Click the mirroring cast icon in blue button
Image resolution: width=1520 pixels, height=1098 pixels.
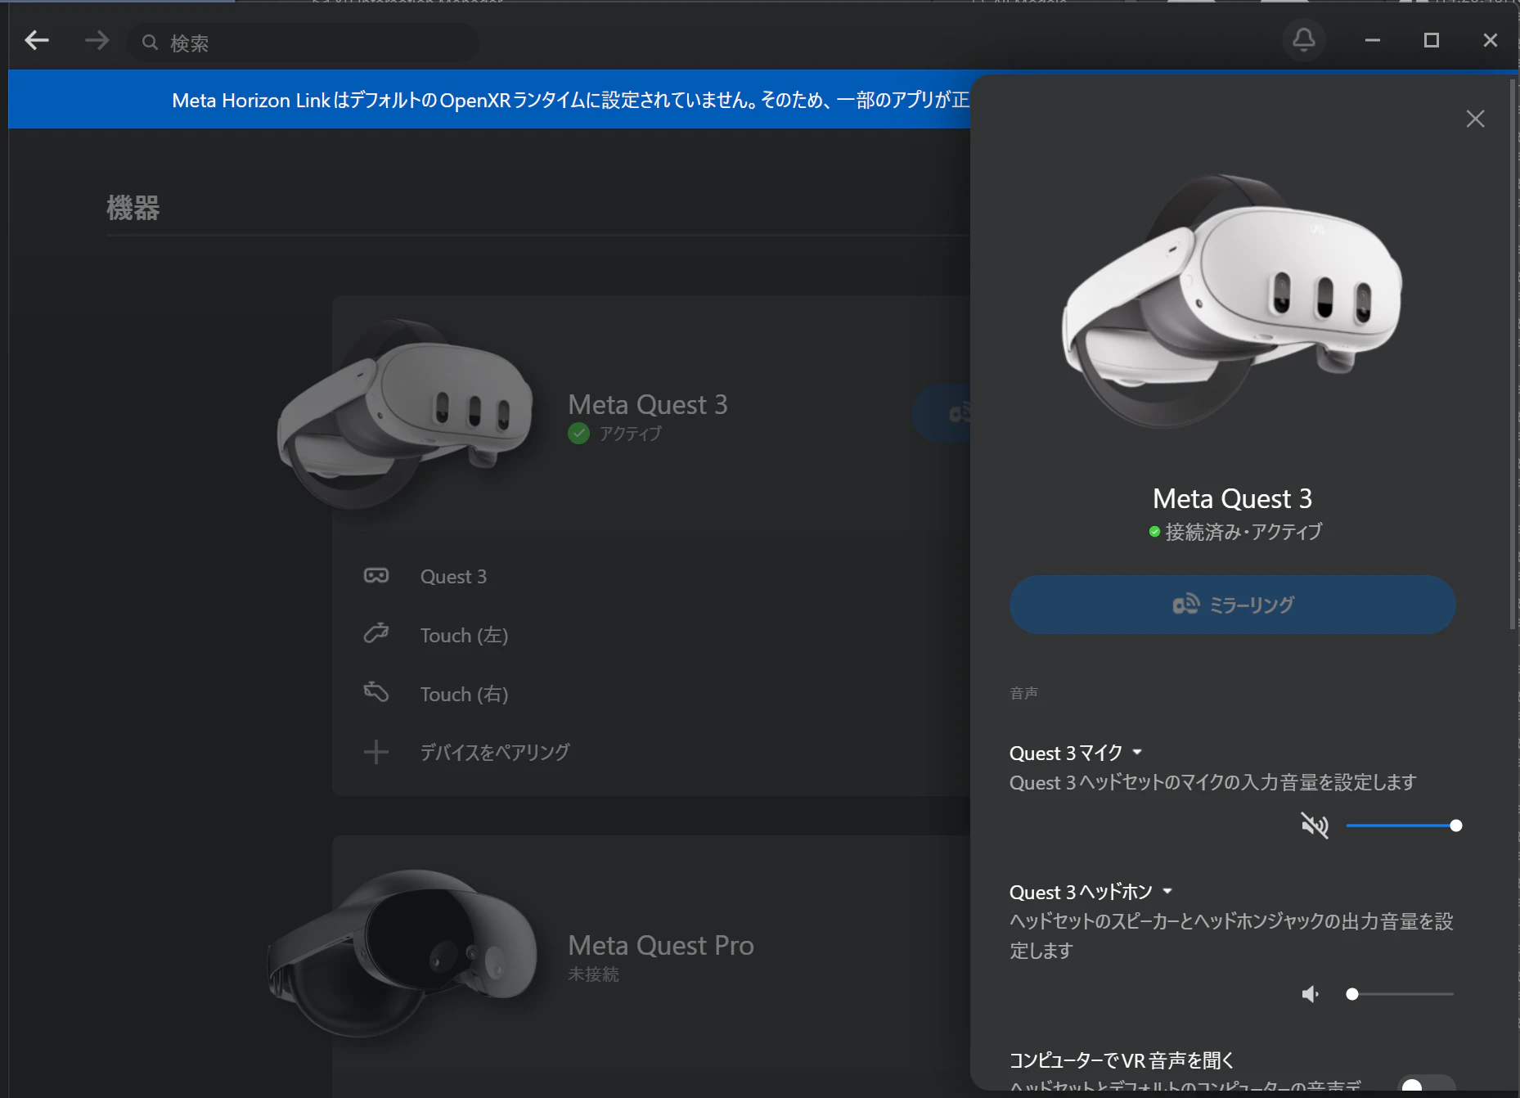coord(1186,605)
